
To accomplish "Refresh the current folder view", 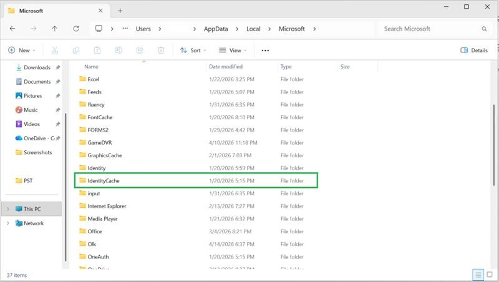I will click(76, 29).
